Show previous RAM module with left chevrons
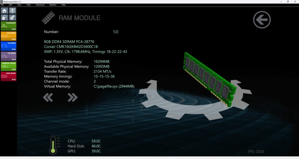Image resolution: width=299 pixels, height=159 pixels. (x=48, y=98)
